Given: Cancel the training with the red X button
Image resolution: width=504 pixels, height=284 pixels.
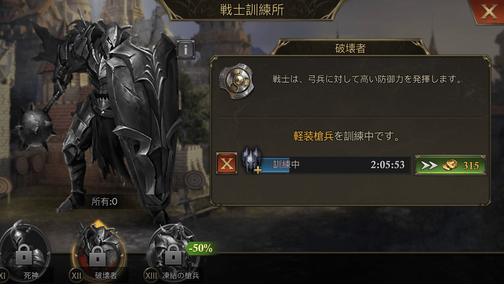Looking at the screenshot, I should 227,163.
